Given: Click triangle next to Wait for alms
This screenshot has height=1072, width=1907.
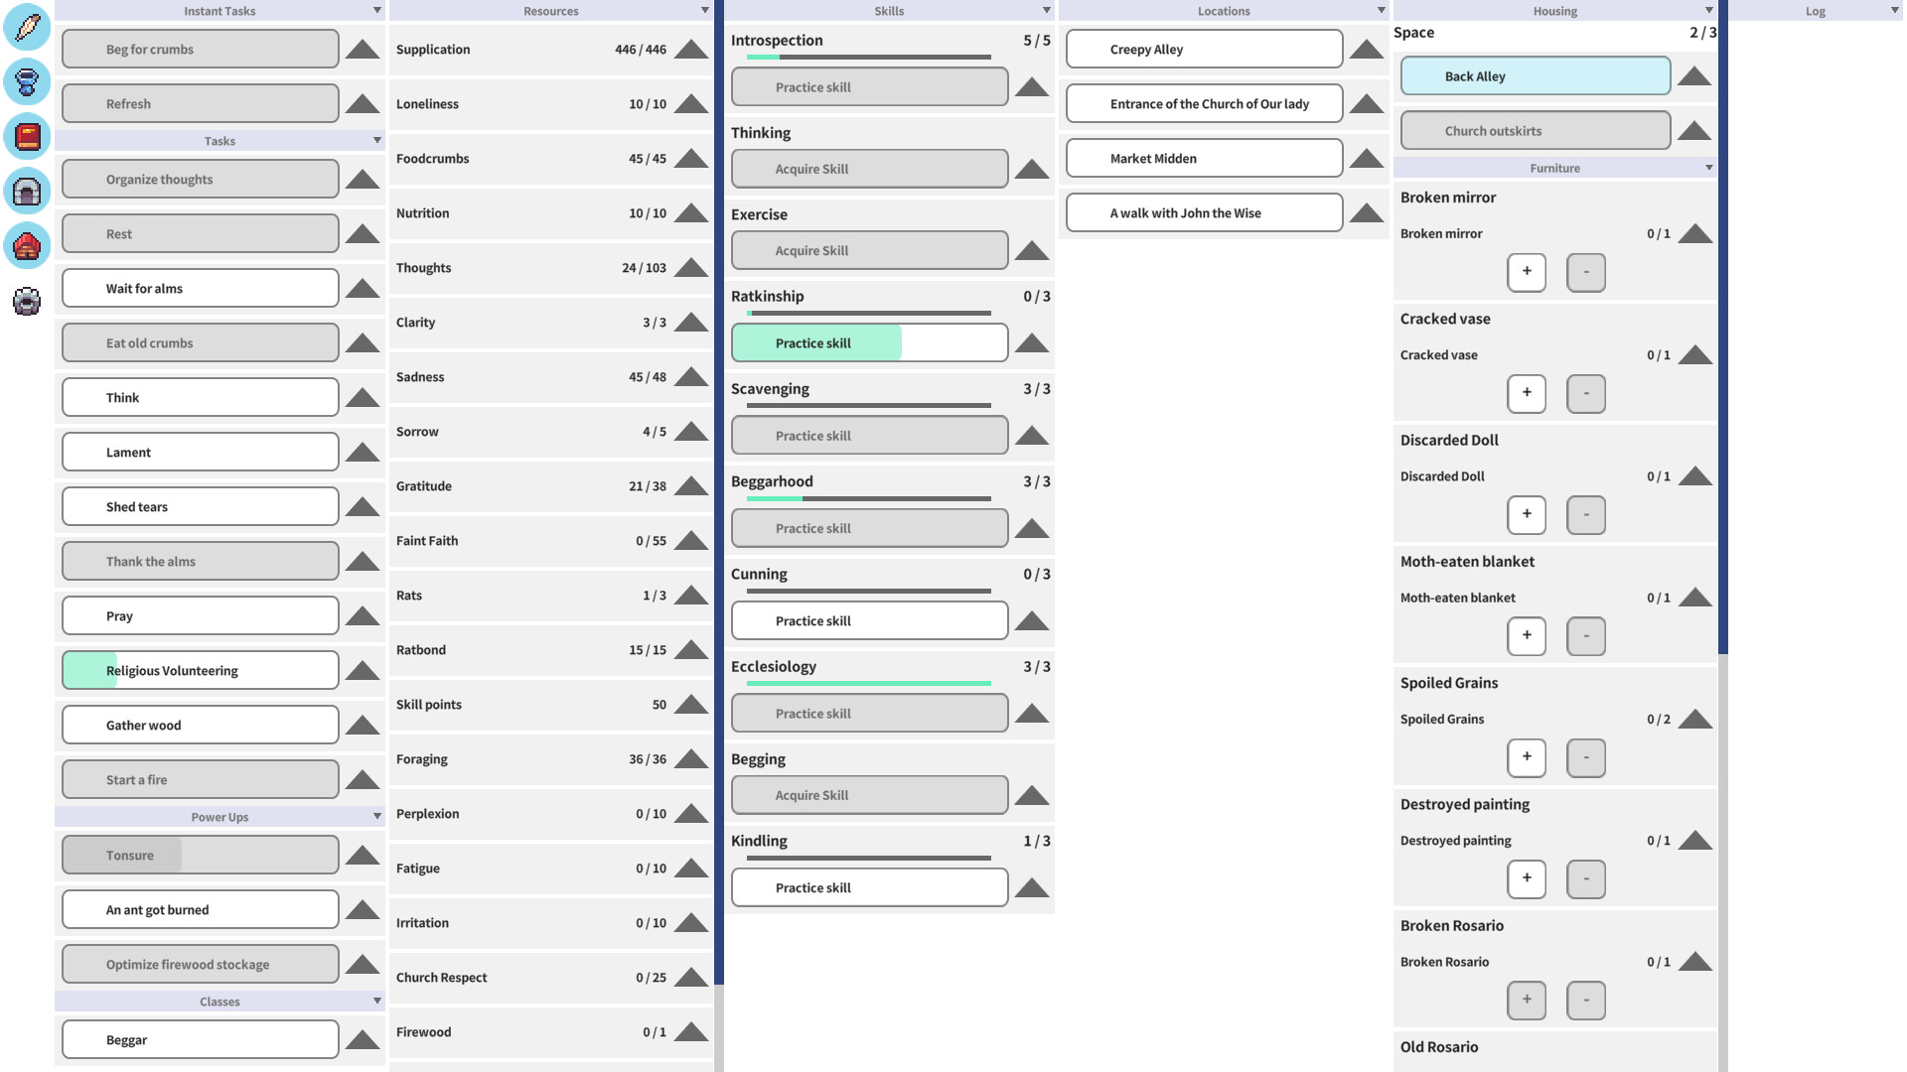Looking at the screenshot, I should coord(363,288).
